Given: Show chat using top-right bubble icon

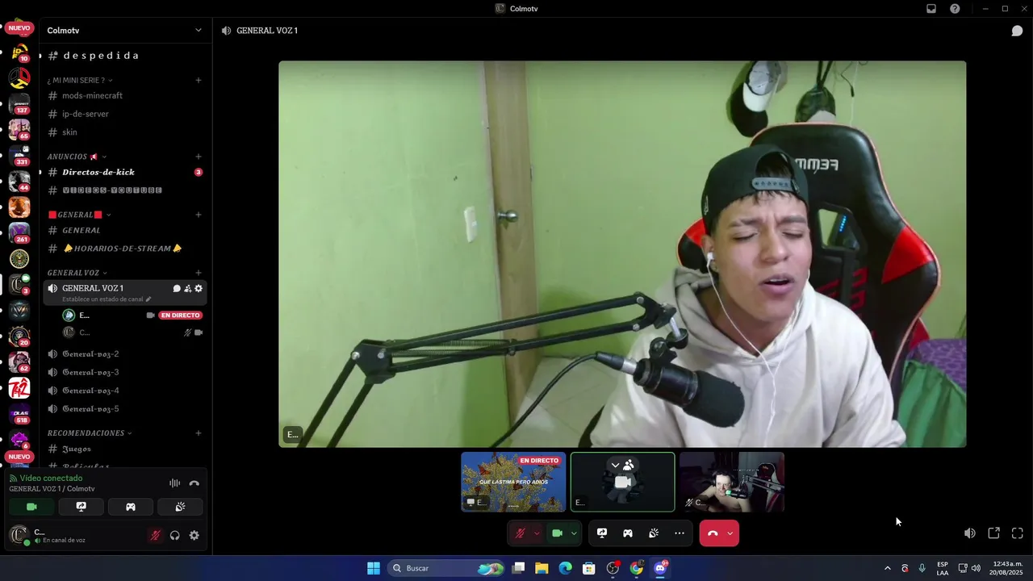Looking at the screenshot, I should point(1017,31).
